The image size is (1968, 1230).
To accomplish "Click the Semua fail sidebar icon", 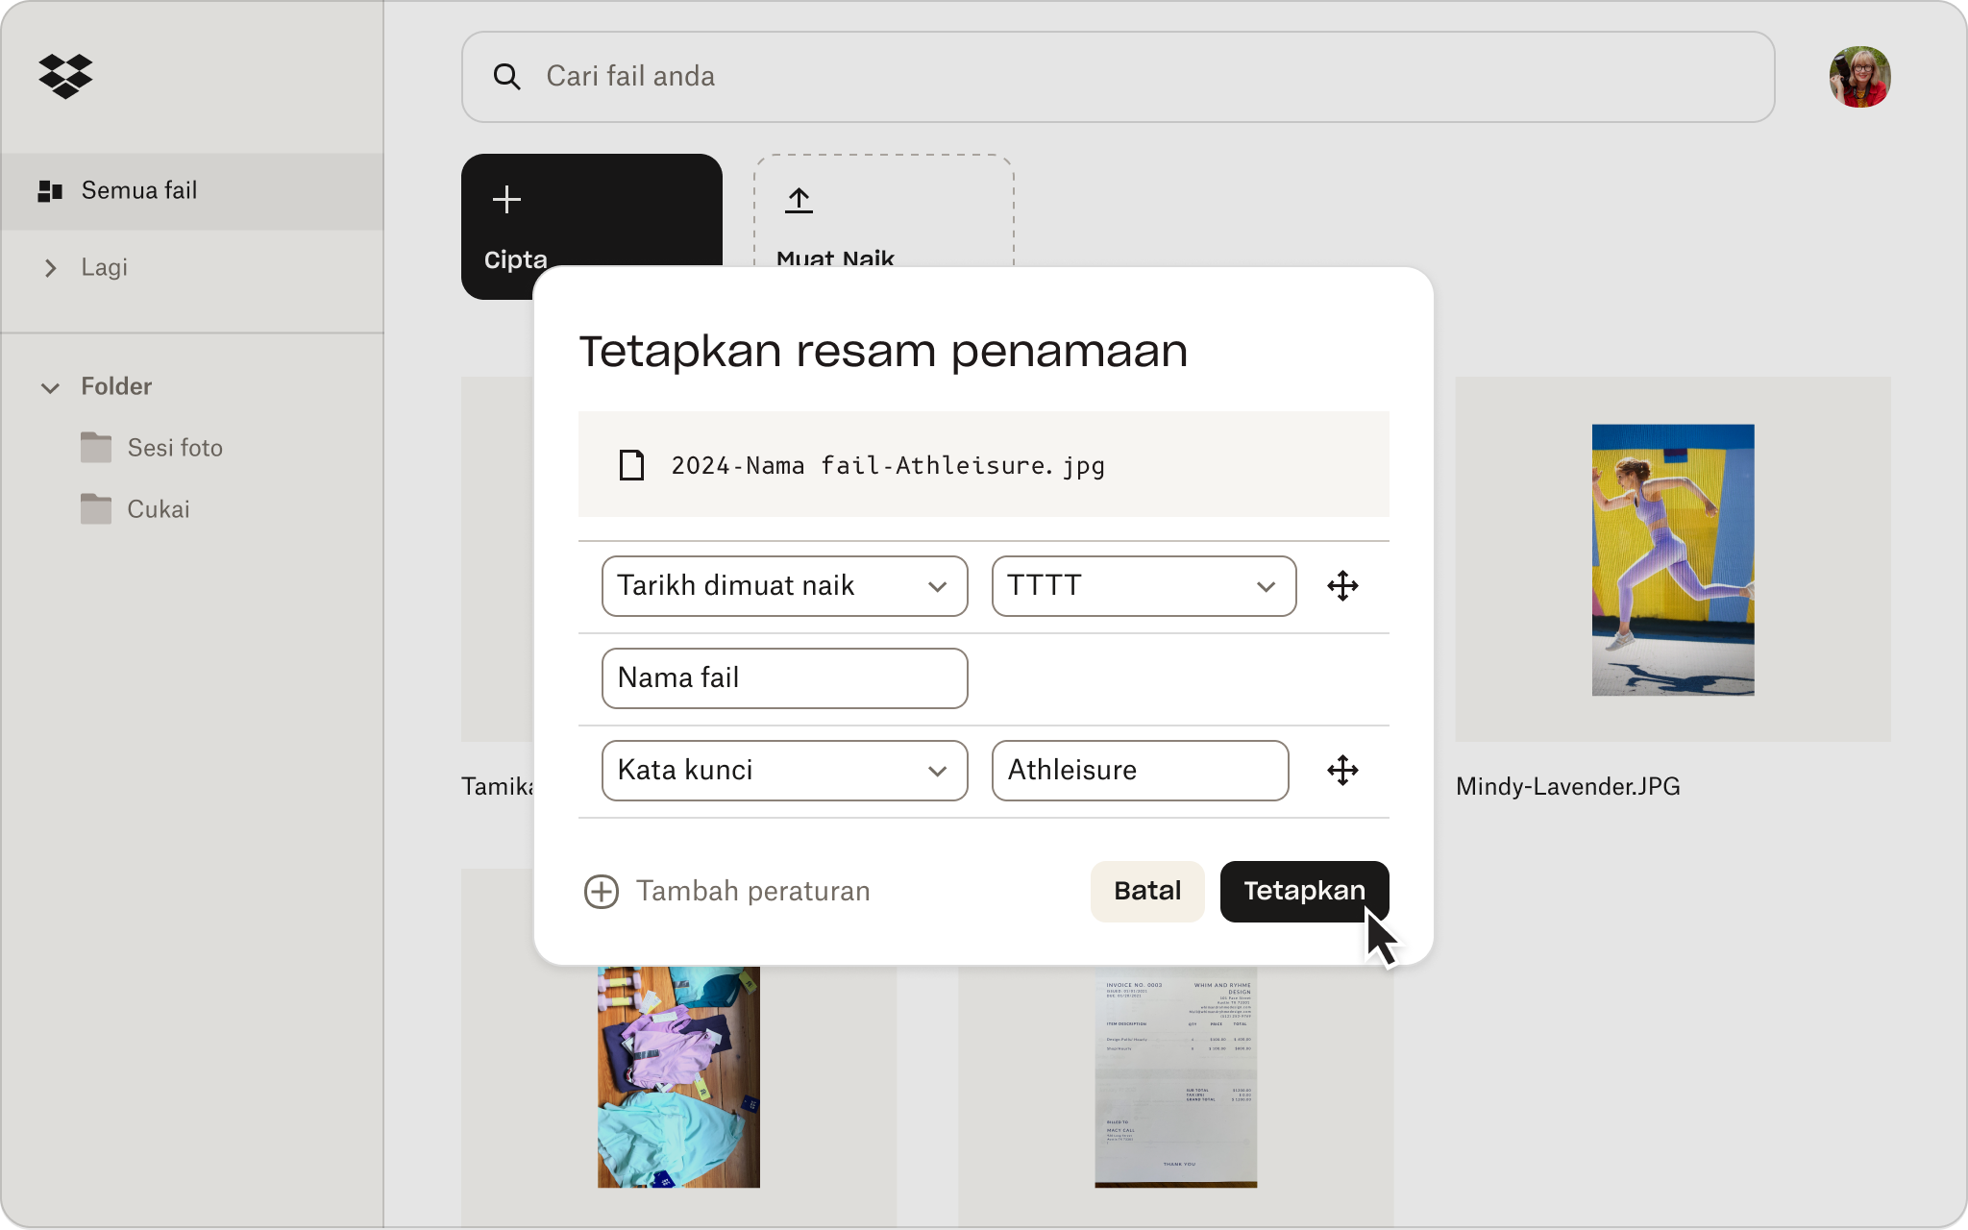I will click(50, 190).
